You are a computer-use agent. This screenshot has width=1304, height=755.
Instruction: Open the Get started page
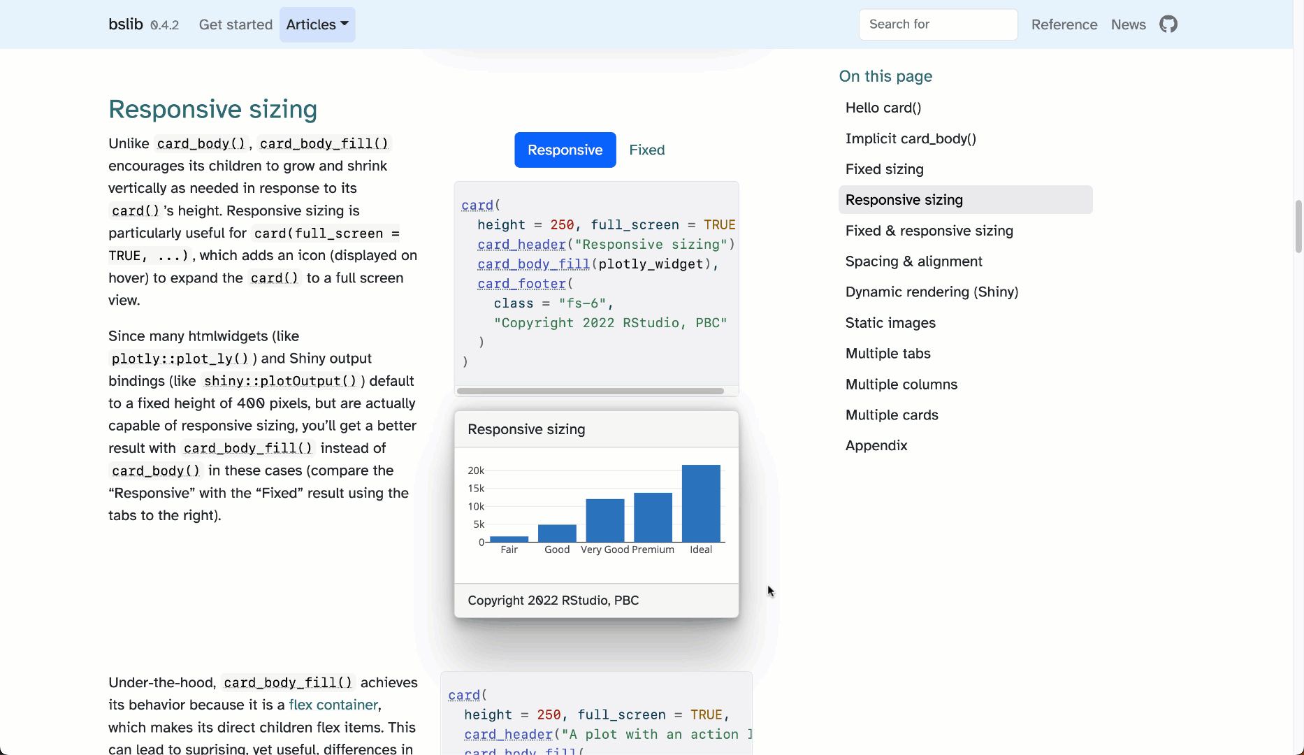(x=236, y=24)
